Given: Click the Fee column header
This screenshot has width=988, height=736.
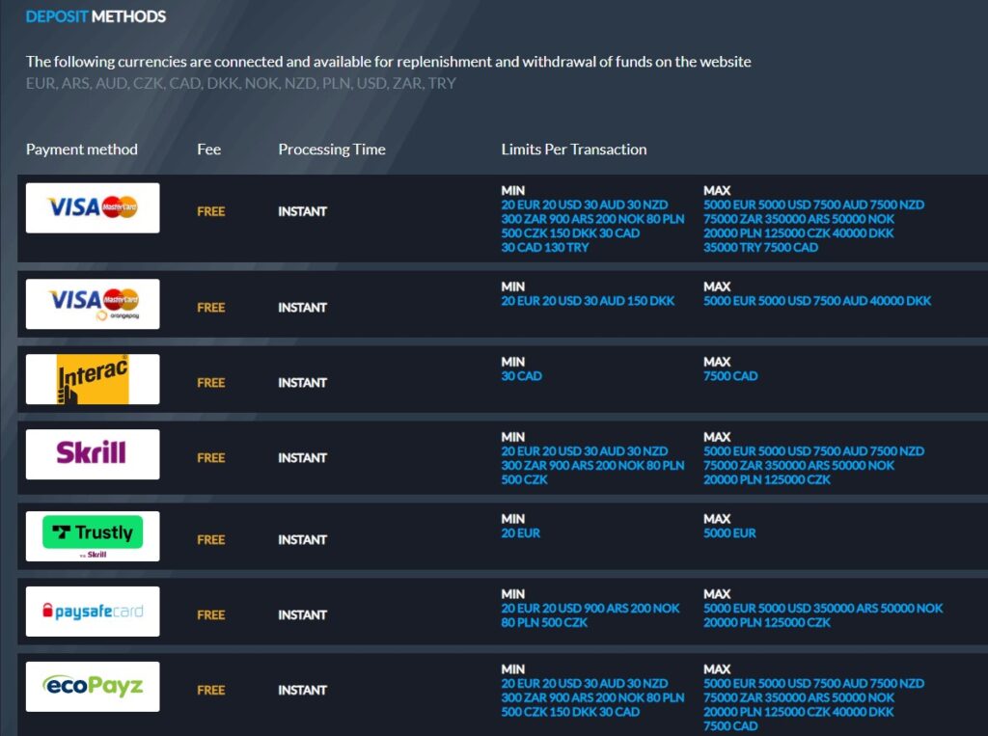Looking at the screenshot, I should [x=208, y=150].
